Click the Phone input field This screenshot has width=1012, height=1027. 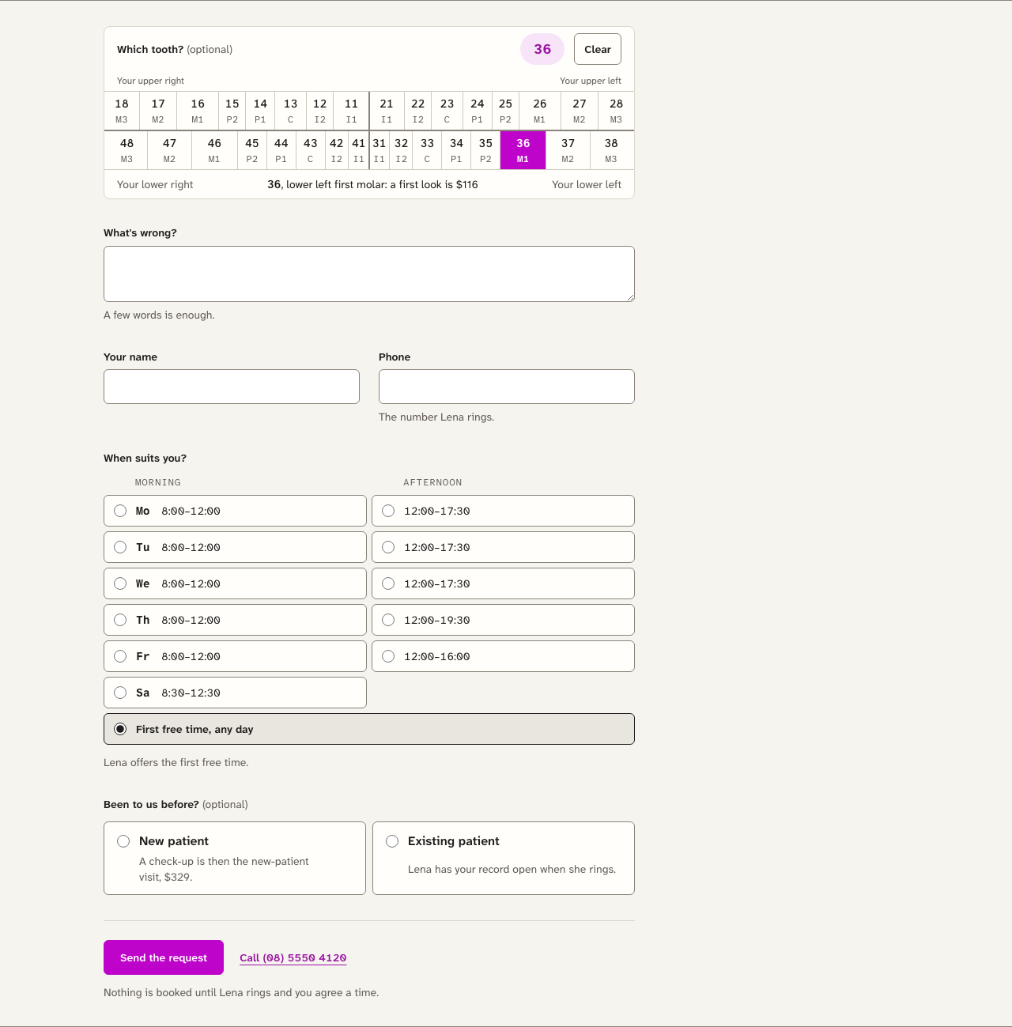tap(507, 387)
